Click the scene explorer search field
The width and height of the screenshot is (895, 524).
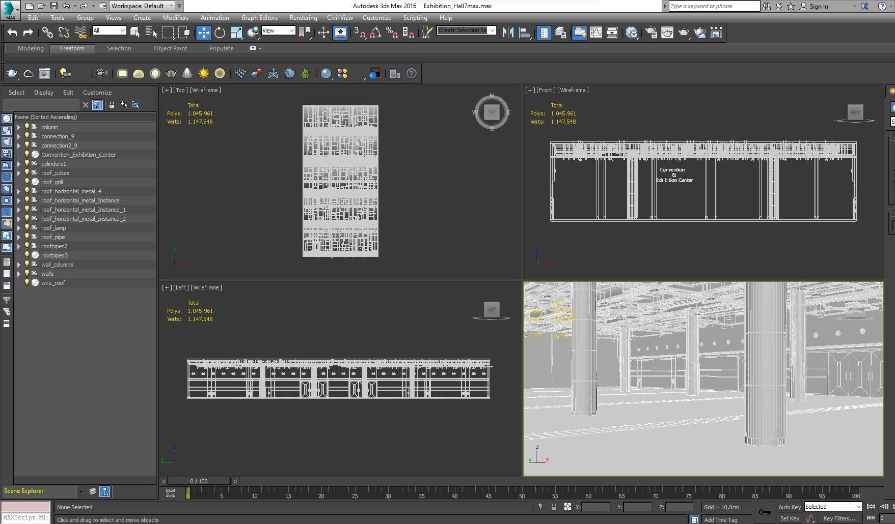click(41, 105)
